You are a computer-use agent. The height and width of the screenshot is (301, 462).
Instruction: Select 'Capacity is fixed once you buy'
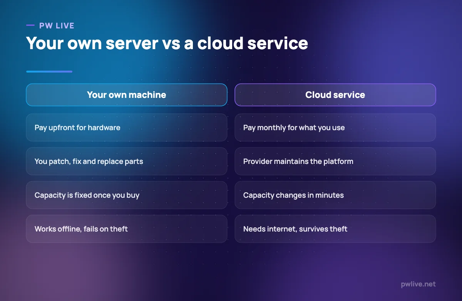pos(127,195)
